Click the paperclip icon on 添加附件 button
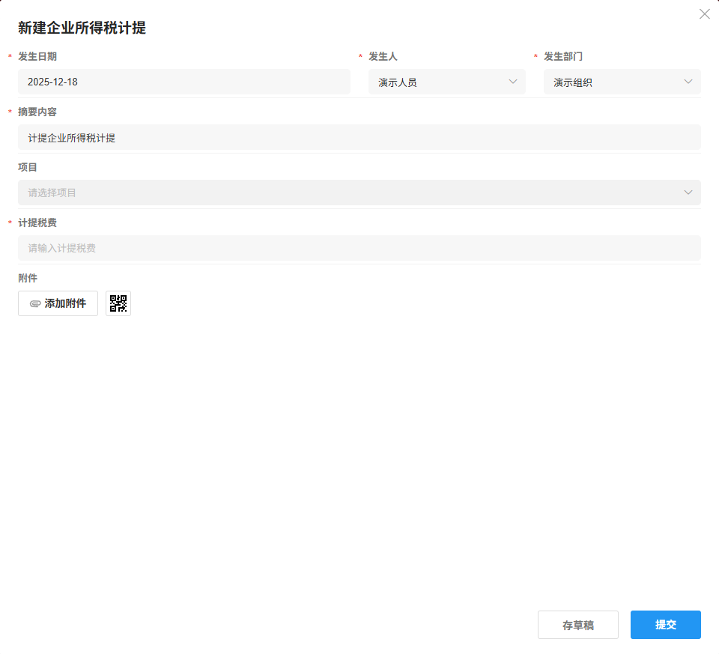Screen dimensions: 719x654 tap(35, 303)
